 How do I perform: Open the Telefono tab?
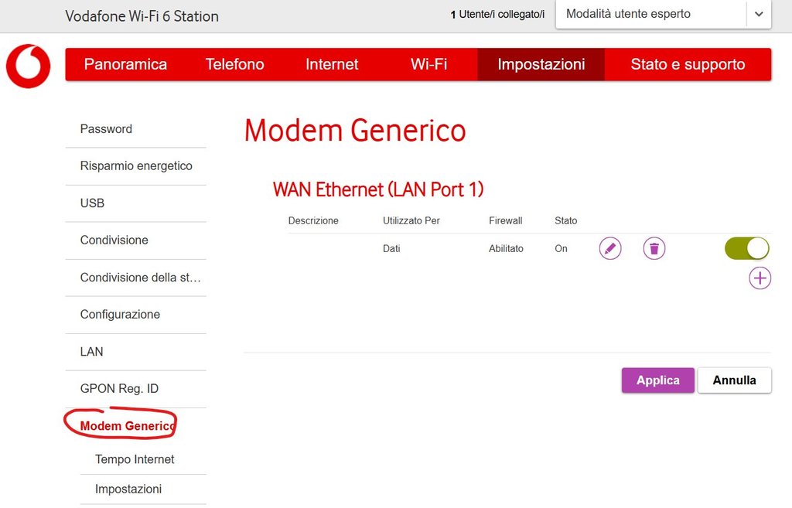click(x=234, y=64)
